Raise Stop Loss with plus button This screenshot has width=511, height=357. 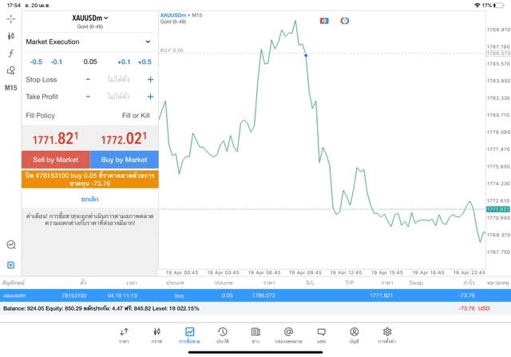150,80
